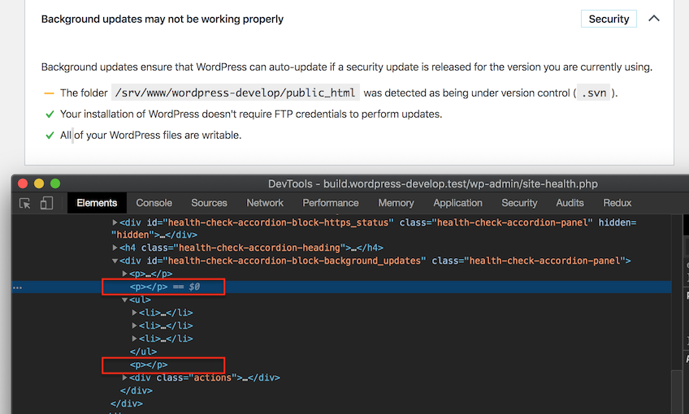Expand the second li element node
The image size is (689, 414).
[134, 326]
